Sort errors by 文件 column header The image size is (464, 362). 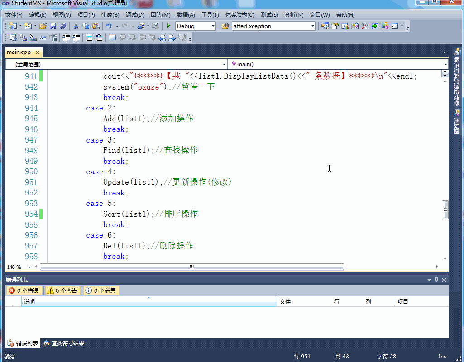coord(304,302)
